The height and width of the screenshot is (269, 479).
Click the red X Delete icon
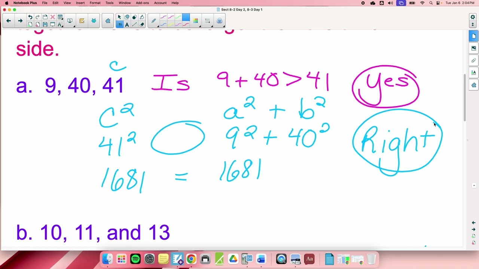pos(52,17)
